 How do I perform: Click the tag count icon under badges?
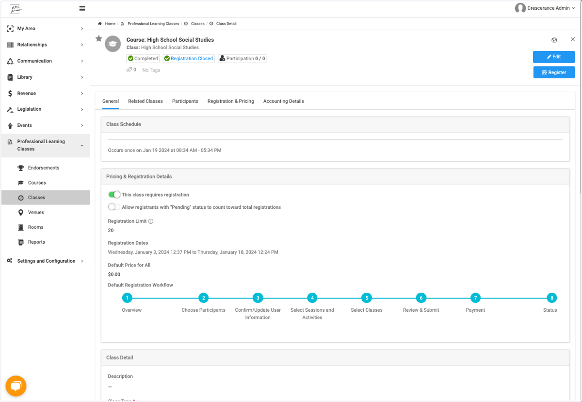pos(129,70)
